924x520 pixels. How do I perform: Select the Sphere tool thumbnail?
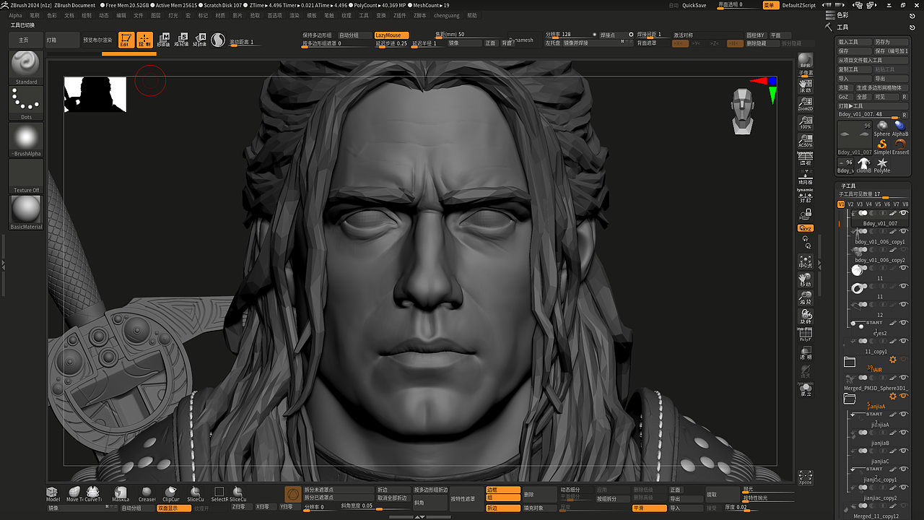click(x=882, y=128)
